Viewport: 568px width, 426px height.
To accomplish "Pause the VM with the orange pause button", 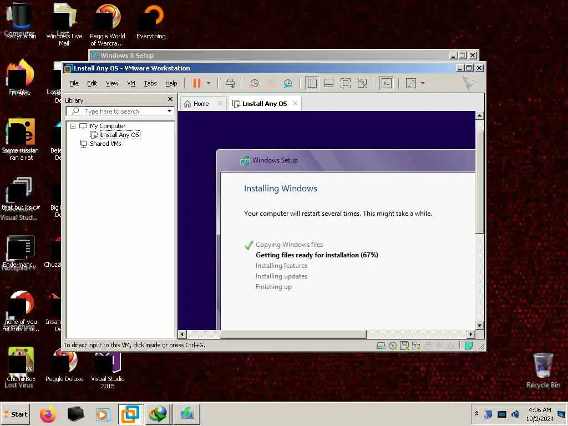I will (197, 83).
